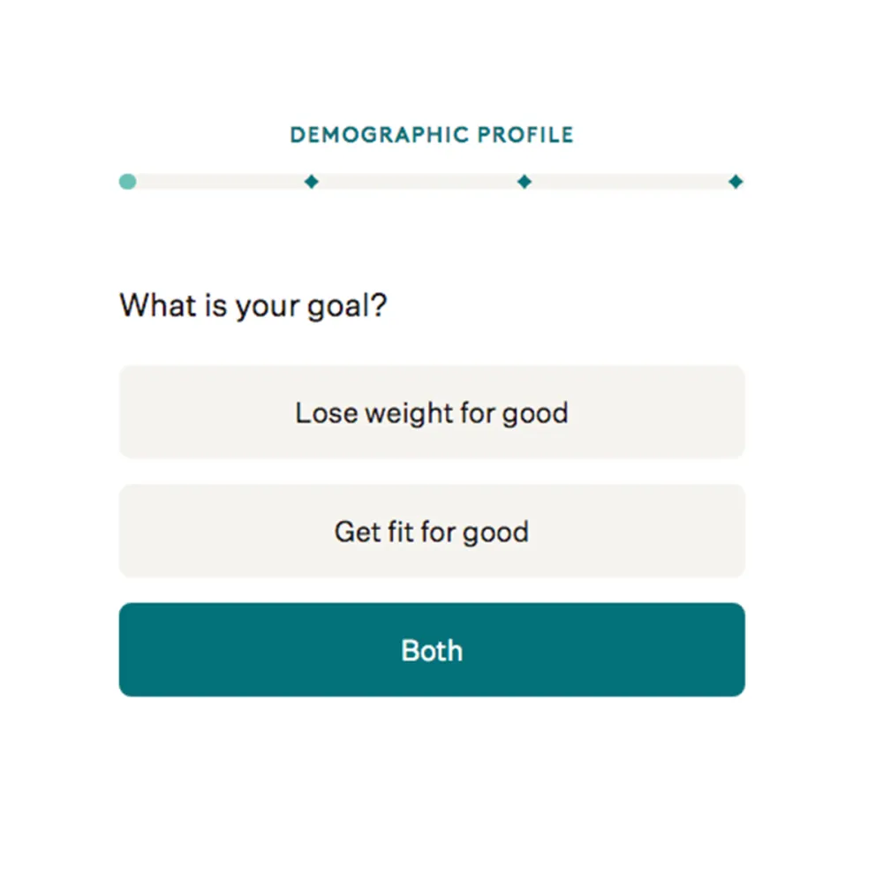Pick the teal "Both" button
This screenshot has width=883, height=883.
(432, 650)
